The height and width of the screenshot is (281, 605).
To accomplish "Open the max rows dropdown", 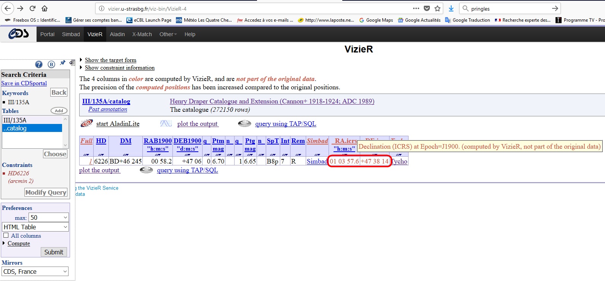I will point(48,217).
